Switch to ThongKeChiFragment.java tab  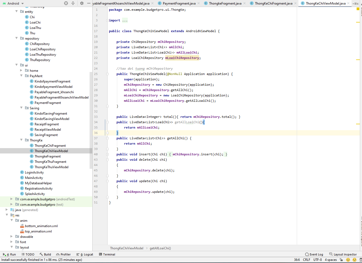[x=273, y=3]
